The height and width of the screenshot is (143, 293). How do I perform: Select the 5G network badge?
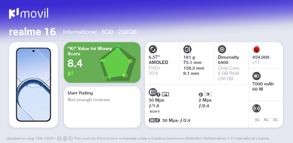pos(257,120)
